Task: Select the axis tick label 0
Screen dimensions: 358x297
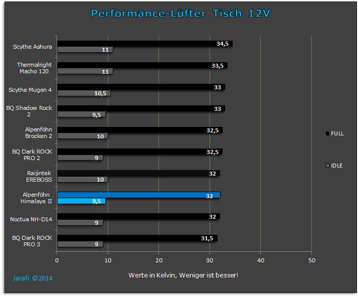Action: click(57, 260)
